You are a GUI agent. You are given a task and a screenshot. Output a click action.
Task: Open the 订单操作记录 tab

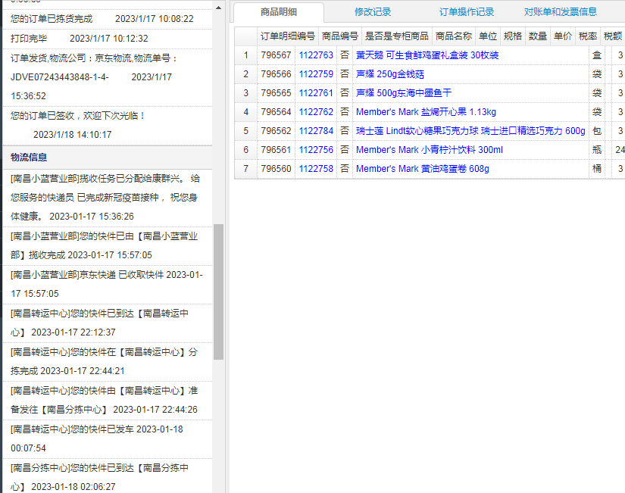(x=467, y=12)
